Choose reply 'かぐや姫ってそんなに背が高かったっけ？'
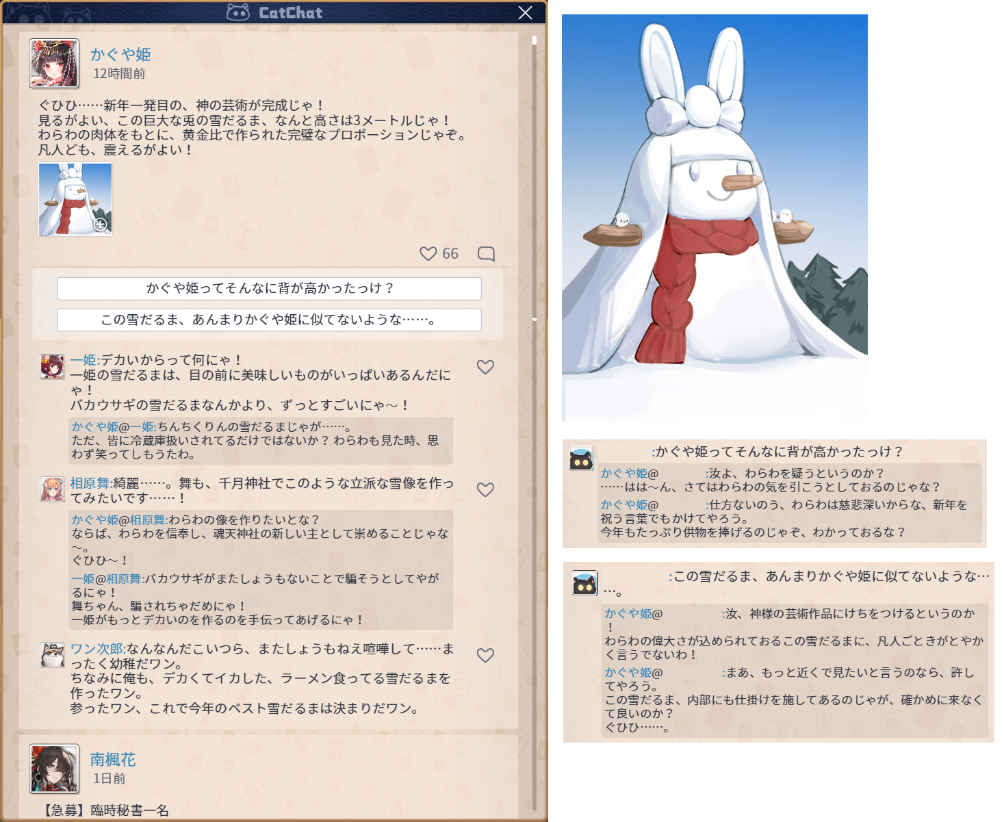Image resolution: width=1004 pixels, height=822 pixels. [269, 288]
